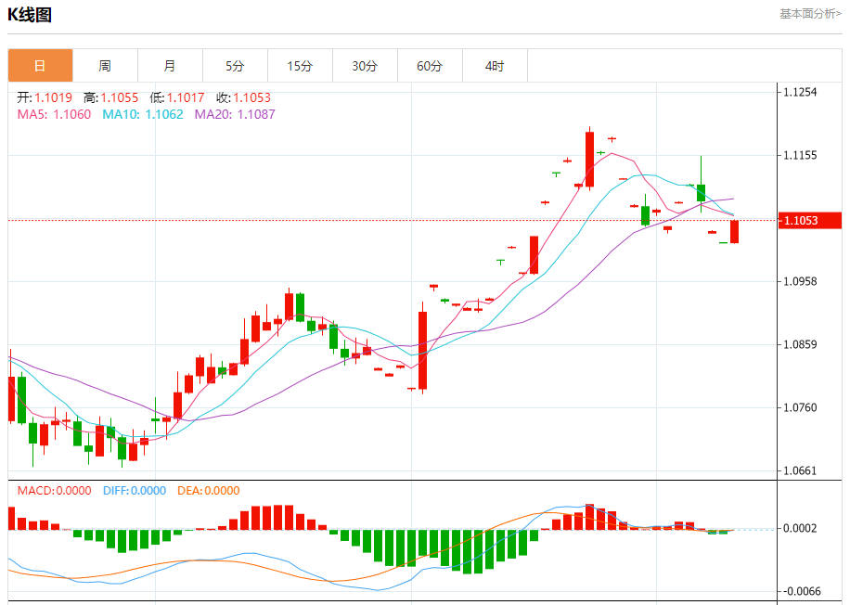Click the red 1.1053 current price tag
The image size is (850, 605).
[809, 220]
